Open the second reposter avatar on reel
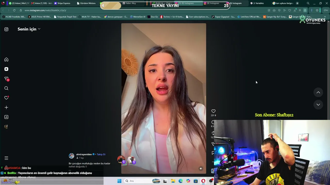330x185 pixels. [x=131, y=160]
